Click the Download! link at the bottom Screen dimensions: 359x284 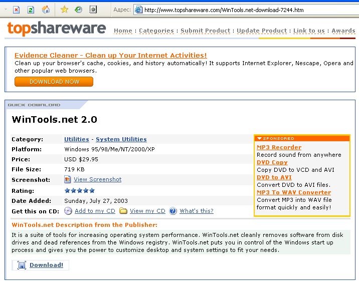46,265
